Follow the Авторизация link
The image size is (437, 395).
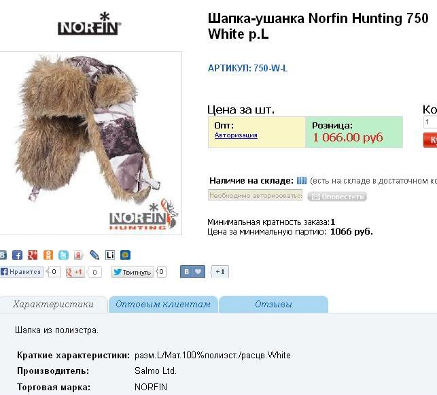(236, 135)
